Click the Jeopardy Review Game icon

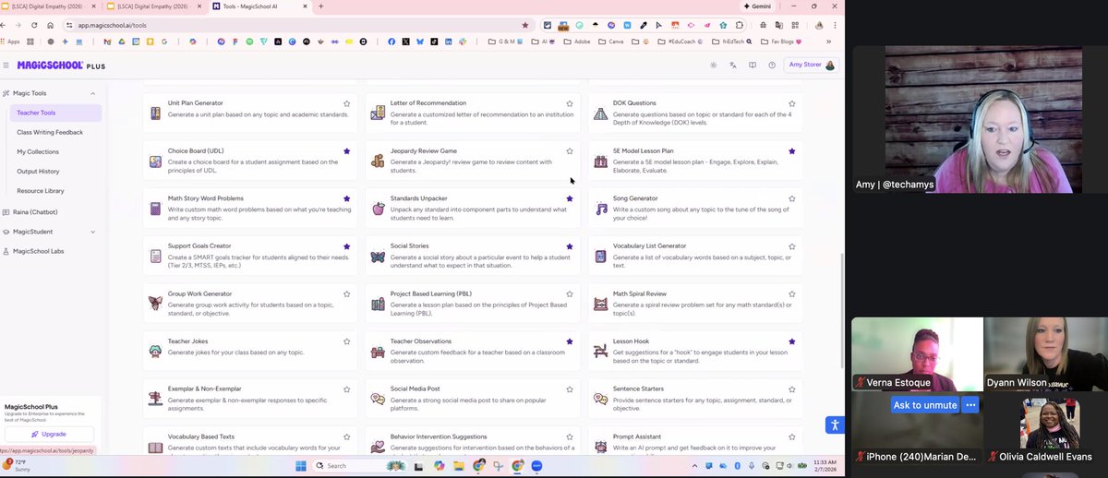[379, 161]
